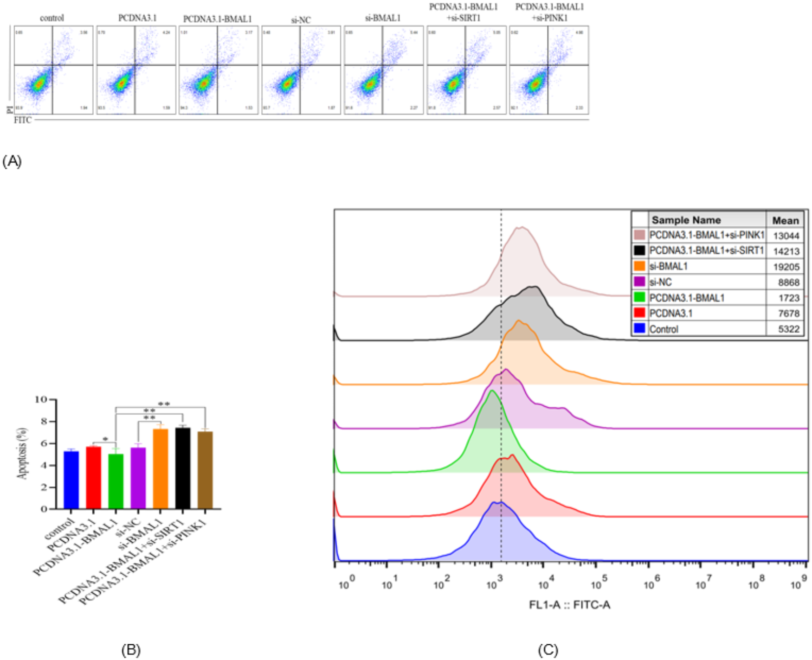Viewport: 812px width, 660px height.
Task: Click the mean value 19205 in legend
Action: (x=785, y=266)
